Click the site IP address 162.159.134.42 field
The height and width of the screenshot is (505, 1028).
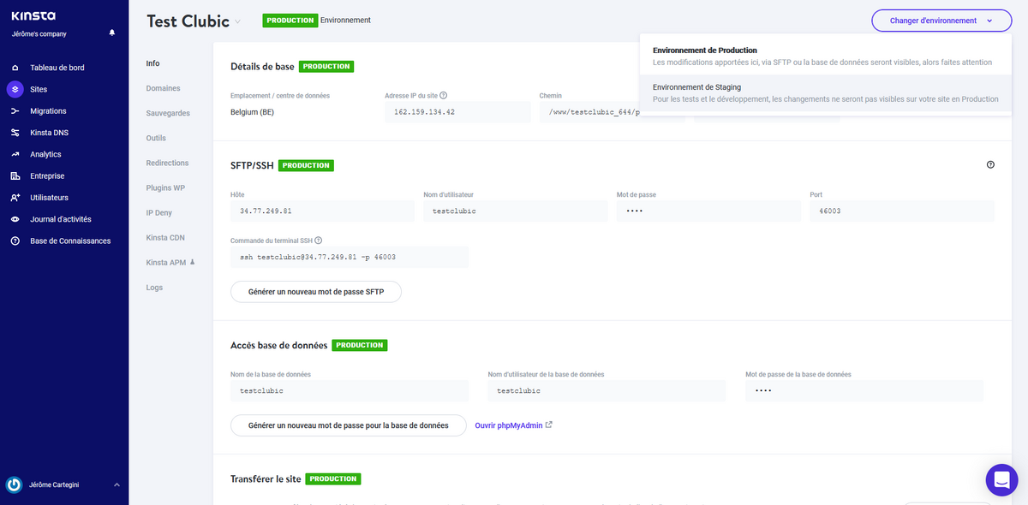(457, 112)
